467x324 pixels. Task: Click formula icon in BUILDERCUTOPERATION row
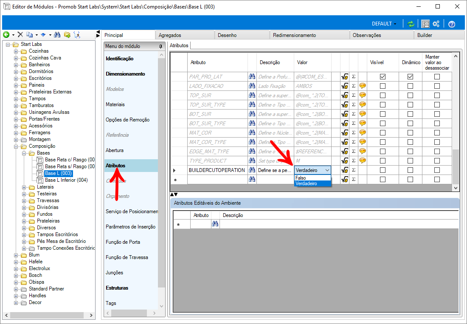click(345, 170)
